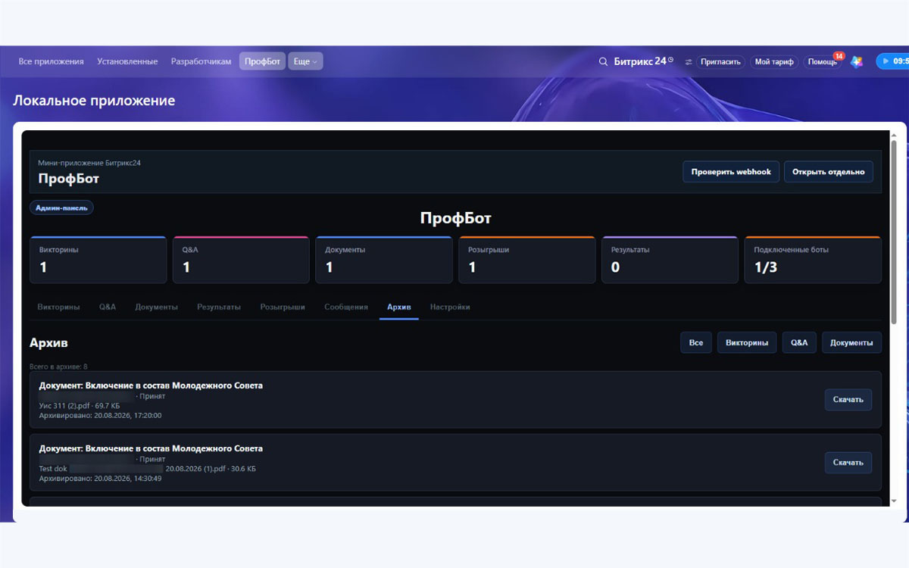The width and height of the screenshot is (909, 568).
Task: Open the colorful AI assistant icon
Action: [857, 62]
